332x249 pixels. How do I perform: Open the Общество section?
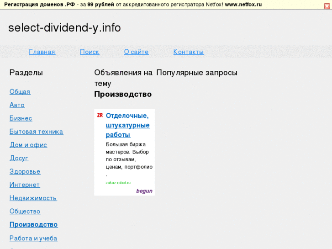coord(25,211)
